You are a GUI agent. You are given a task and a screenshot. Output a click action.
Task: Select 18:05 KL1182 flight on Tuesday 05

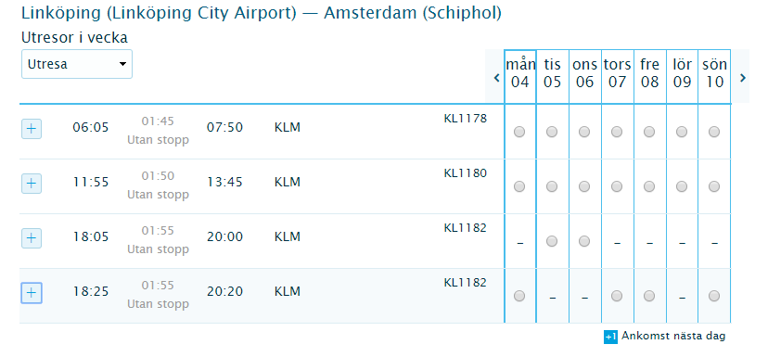point(552,241)
